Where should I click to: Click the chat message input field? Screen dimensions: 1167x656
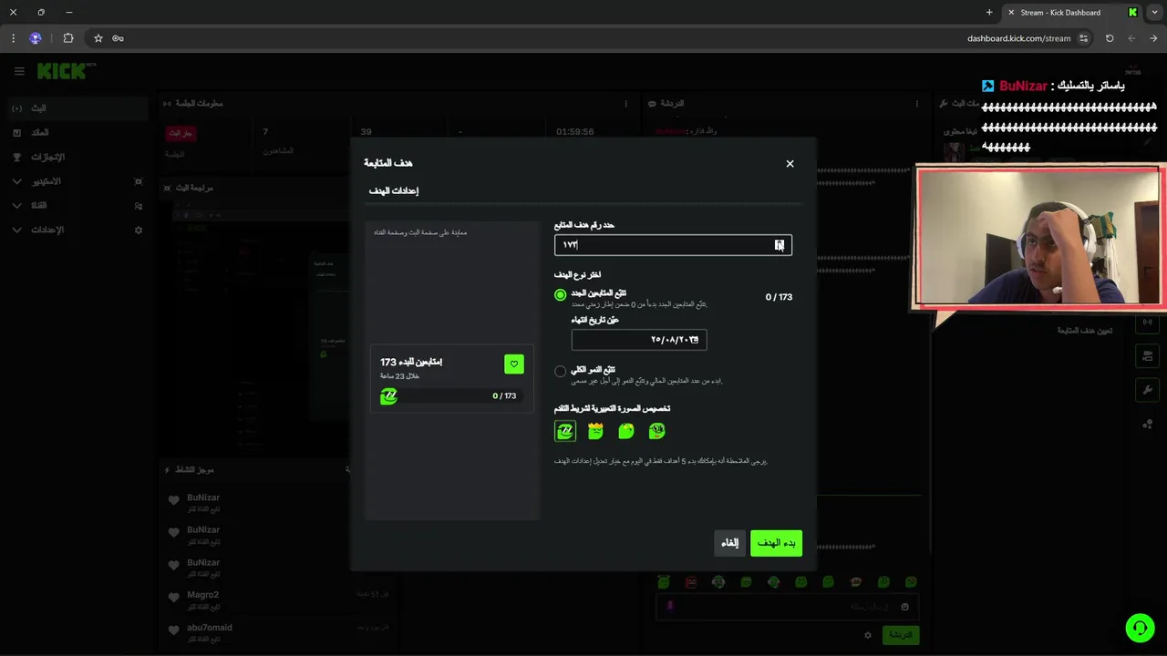click(787, 607)
